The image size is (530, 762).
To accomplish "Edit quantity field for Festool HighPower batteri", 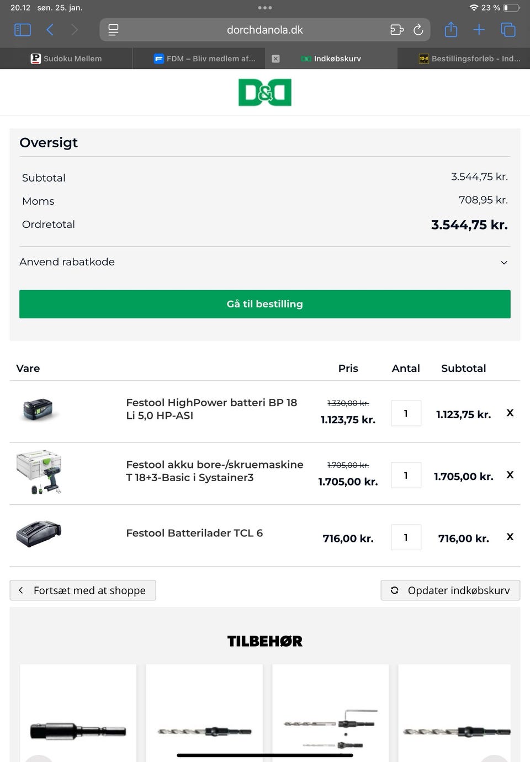I will [x=406, y=413].
